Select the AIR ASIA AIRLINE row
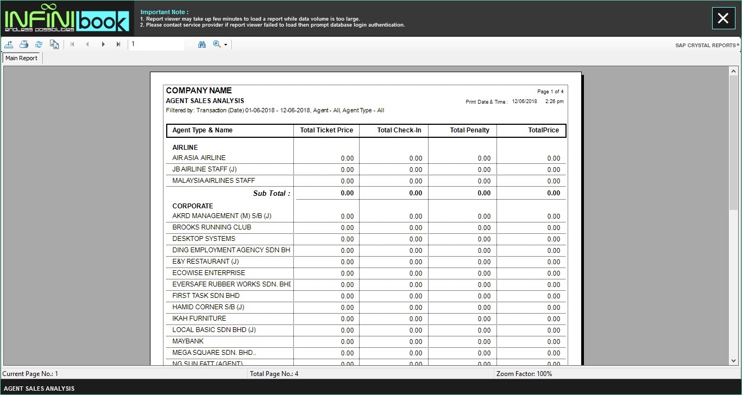The height and width of the screenshot is (395, 742). coord(366,158)
